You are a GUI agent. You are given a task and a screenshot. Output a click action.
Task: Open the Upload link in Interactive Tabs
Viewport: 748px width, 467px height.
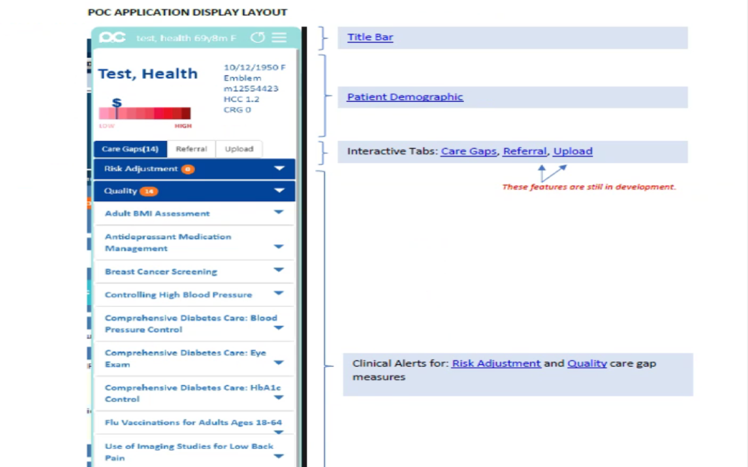pos(573,151)
